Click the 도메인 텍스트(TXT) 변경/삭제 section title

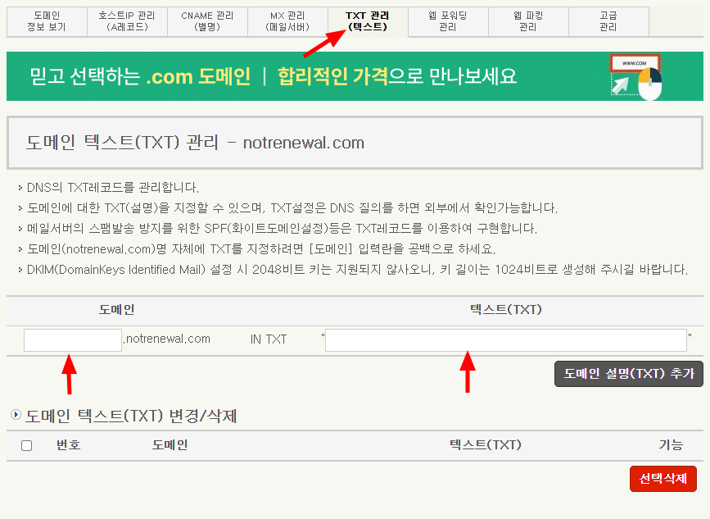[131, 416]
